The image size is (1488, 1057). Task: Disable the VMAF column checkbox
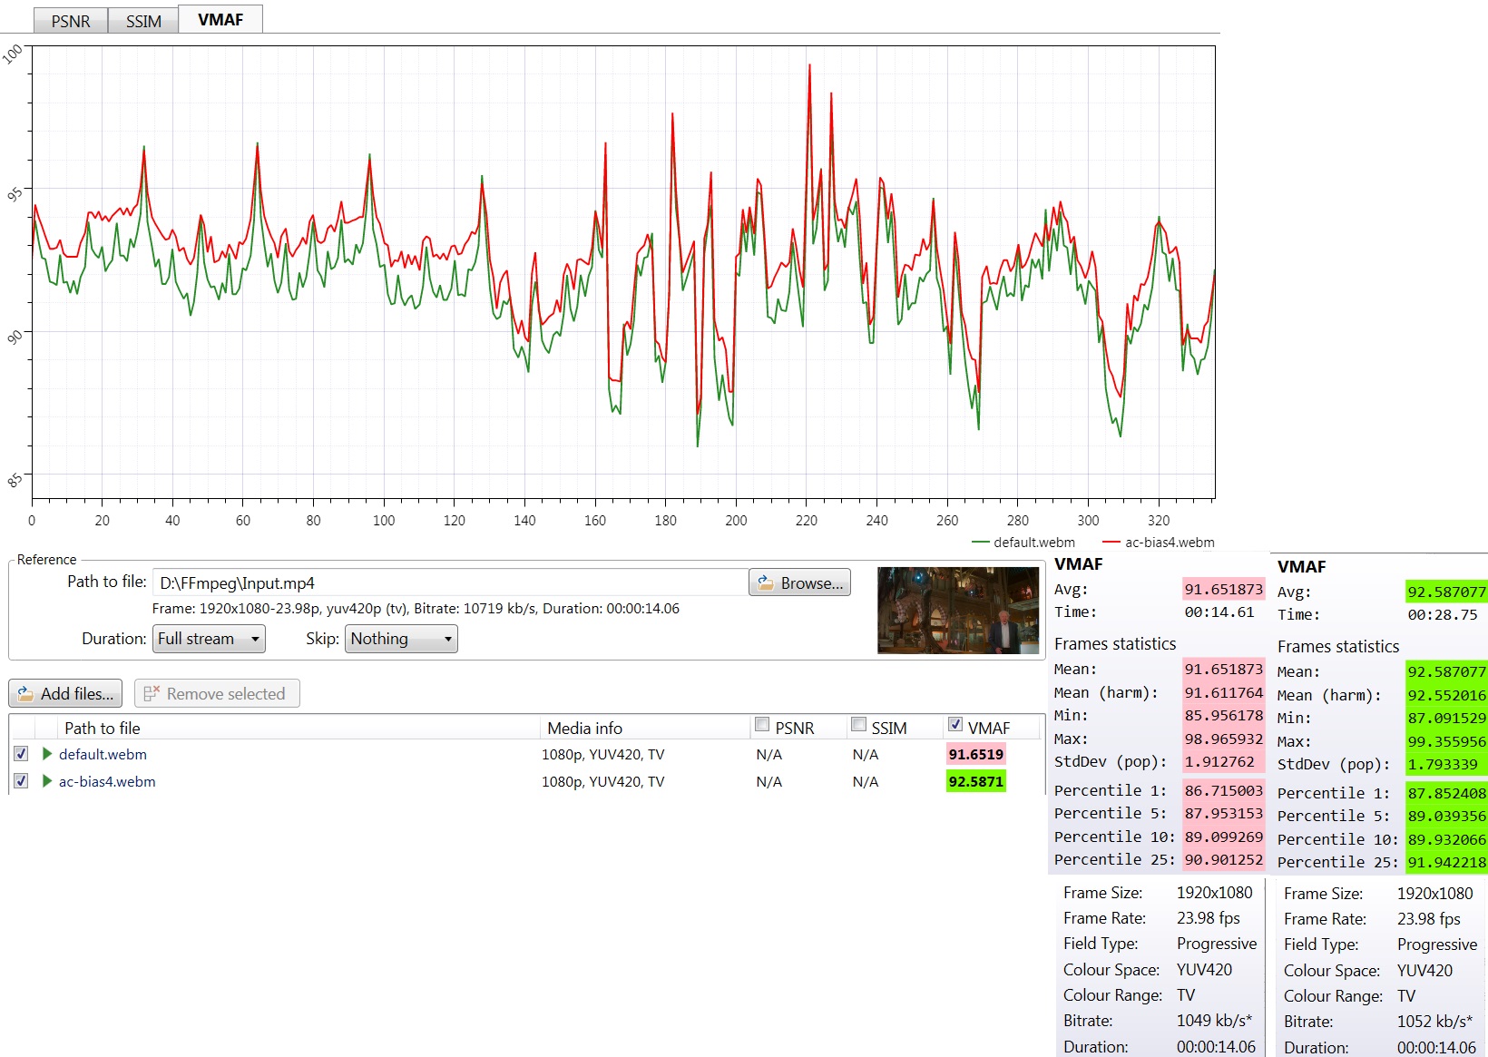click(x=954, y=724)
